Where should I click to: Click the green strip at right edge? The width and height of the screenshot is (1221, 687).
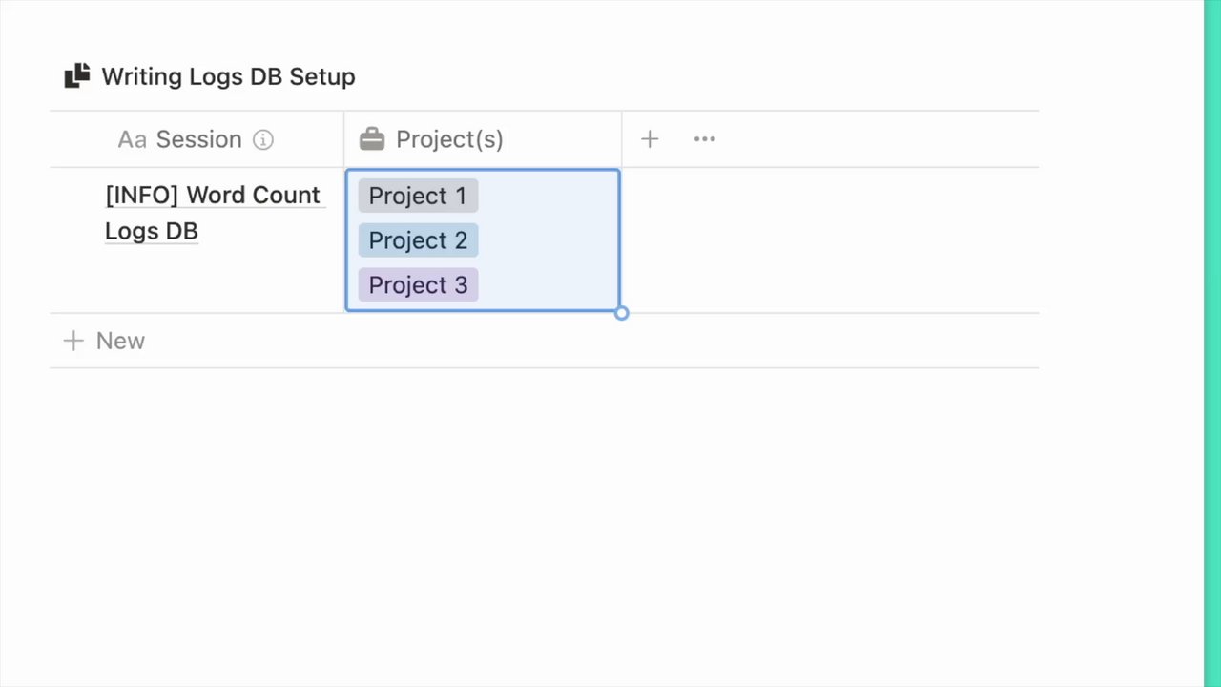click(1212, 343)
